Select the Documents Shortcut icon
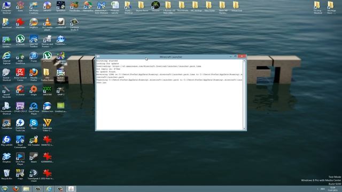 (x=6, y=108)
